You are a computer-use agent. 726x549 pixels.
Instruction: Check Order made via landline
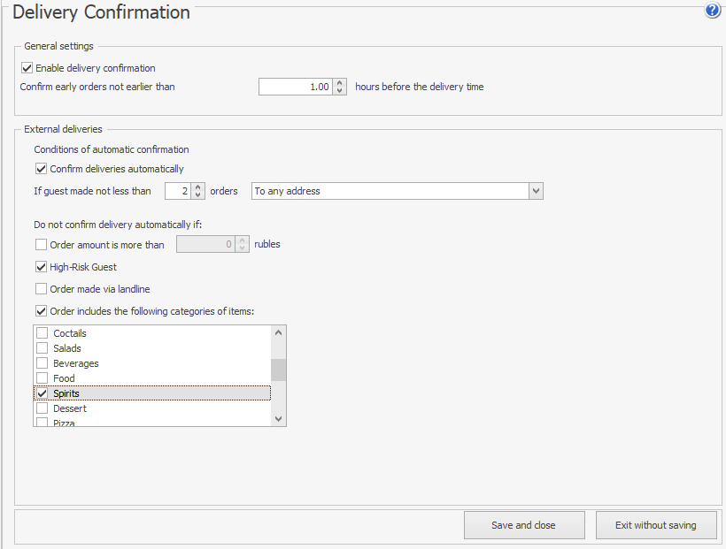click(x=41, y=289)
